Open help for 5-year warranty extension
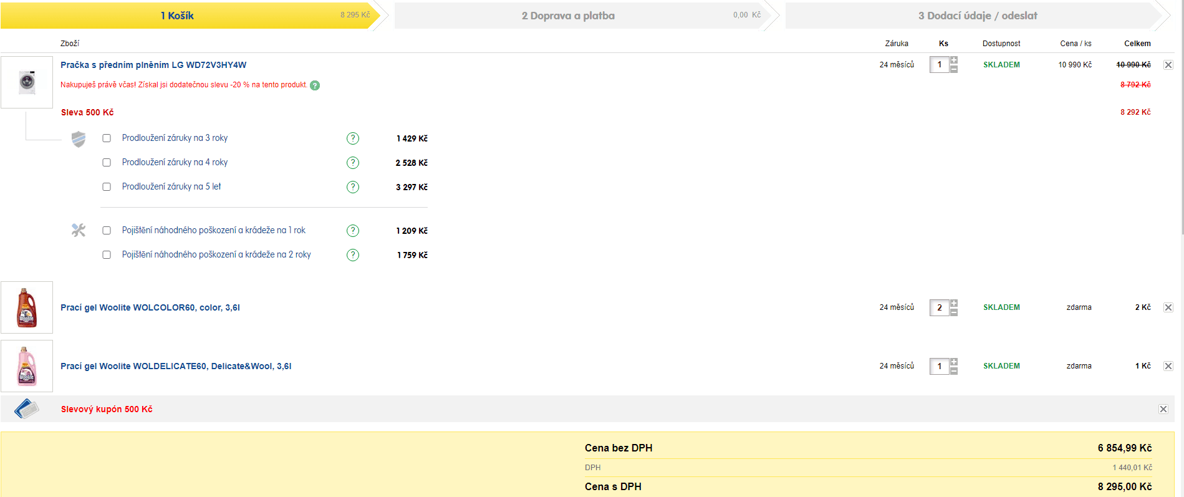The image size is (1184, 497). click(353, 187)
